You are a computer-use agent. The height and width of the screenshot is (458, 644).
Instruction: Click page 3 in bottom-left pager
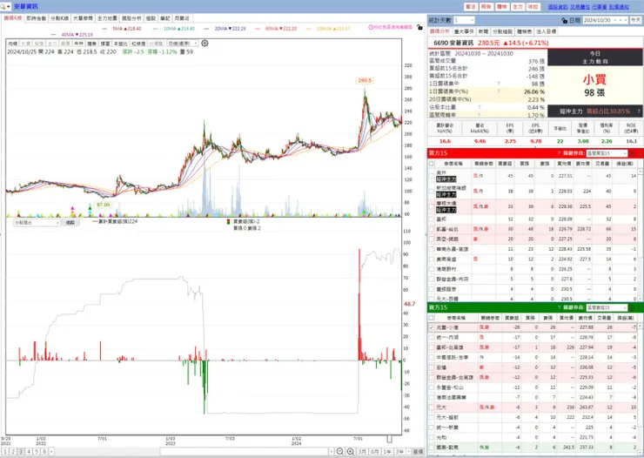pyautogui.click(x=21, y=451)
